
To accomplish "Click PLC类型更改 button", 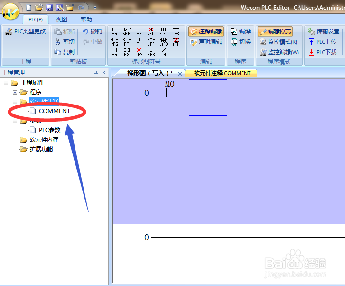I will coord(26,31).
